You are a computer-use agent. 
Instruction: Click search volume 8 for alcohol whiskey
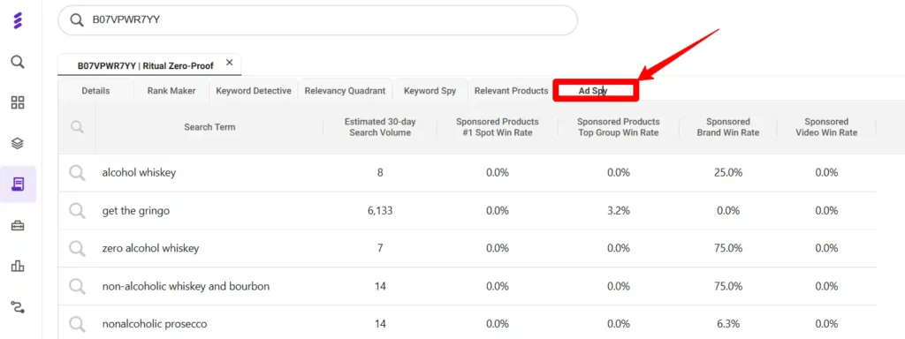[380, 172]
